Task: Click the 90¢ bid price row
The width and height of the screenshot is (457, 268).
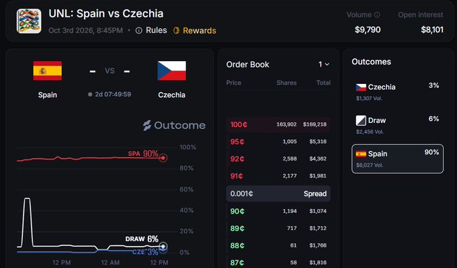Action: 278,211
